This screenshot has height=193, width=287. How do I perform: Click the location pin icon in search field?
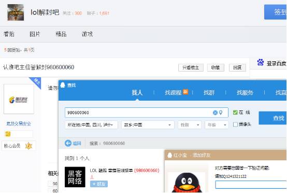(x=221, y=113)
